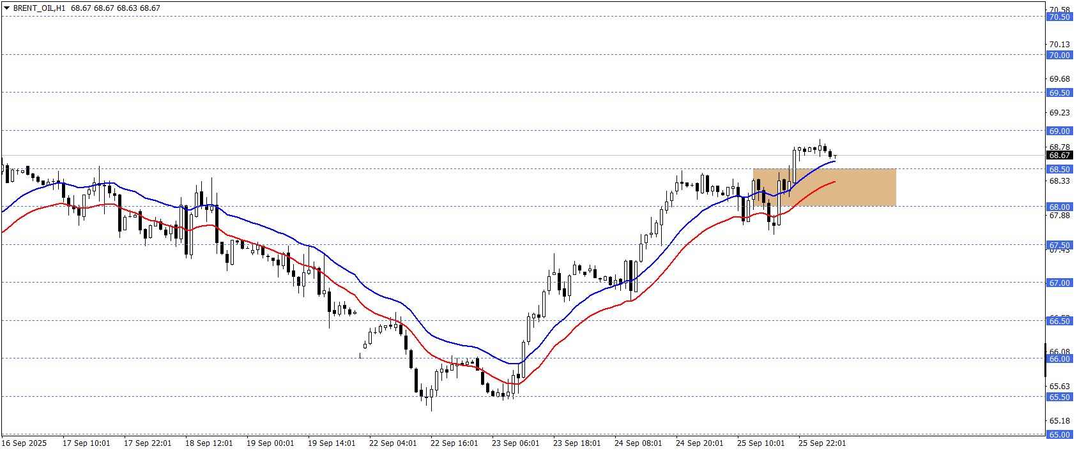Click the chart menu triangle beside BRENT_OIL,H1
The image size is (1077, 451).
coord(6,8)
